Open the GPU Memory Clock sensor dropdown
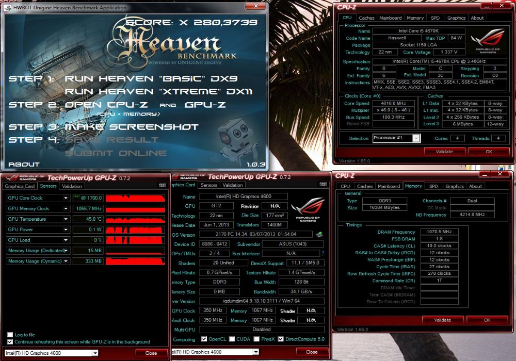The height and width of the screenshot is (361, 516). (66, 208)
